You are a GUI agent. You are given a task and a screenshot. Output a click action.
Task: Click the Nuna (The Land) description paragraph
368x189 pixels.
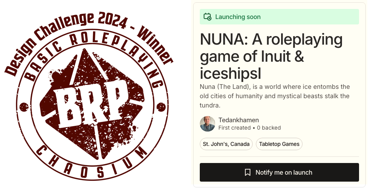[275, 96]
